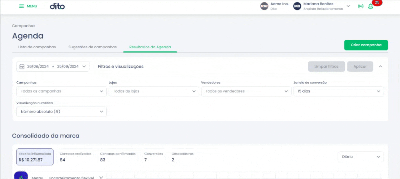Close the Metas announcement bar with X
The width and height of the screenshot is (400, 179).
[x=101, y=178]
